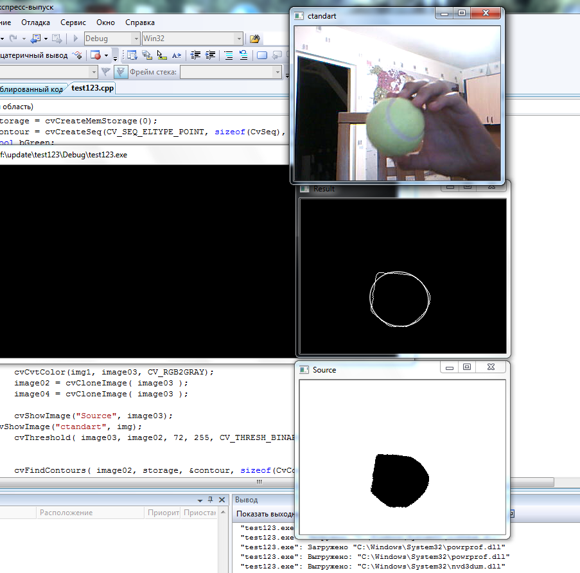Toggle the pin on the bottom-left panel

(210, 499)
